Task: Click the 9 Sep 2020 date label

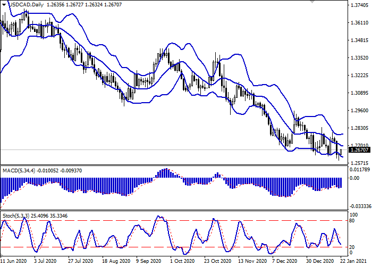Action: (149, 261)
